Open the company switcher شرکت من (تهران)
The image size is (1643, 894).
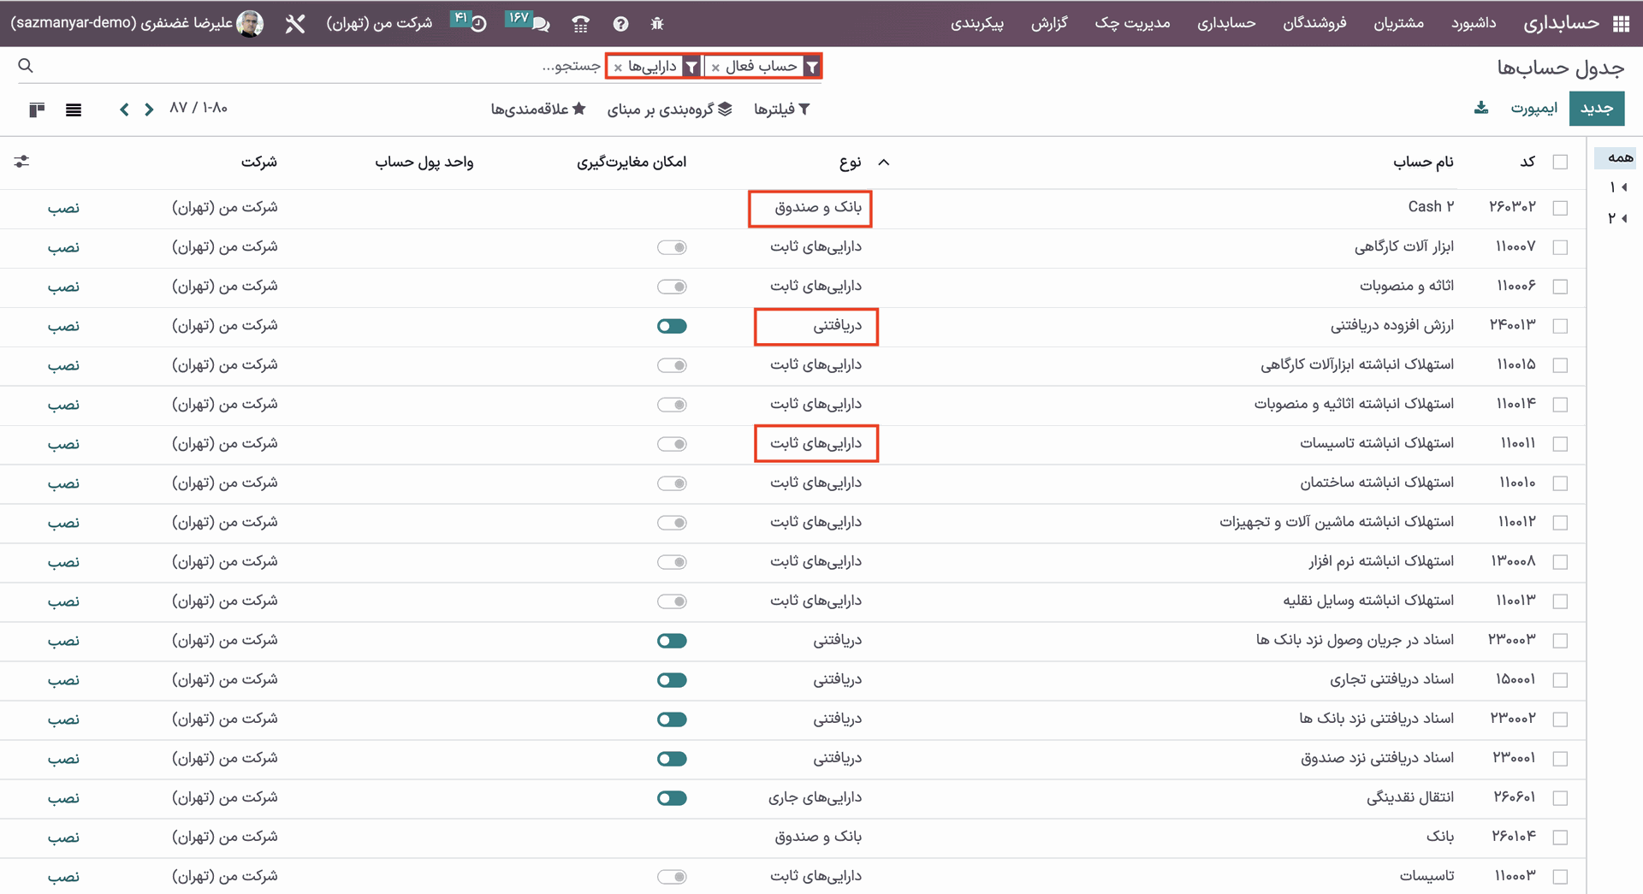pos(379,23)
